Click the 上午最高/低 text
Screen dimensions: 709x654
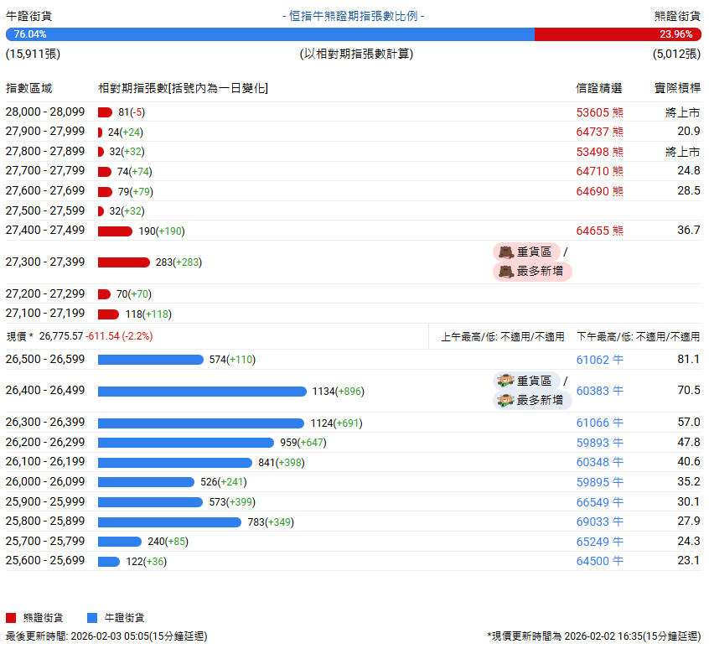click(503, 336)
